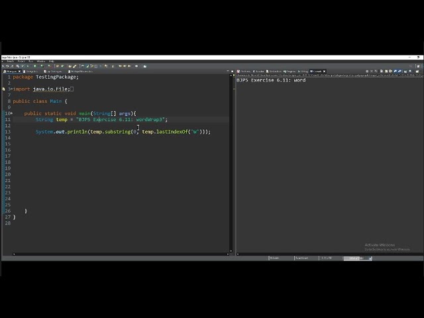
Task: Toggle Show Console on standard out change
Action: (396, 71)
